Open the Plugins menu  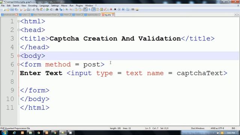pyautogui.click(x=79, y=6)
